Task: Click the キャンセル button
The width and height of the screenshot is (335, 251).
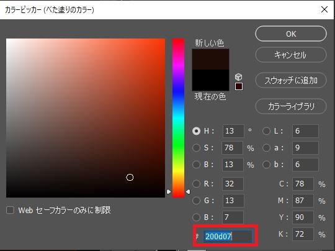Action: (291, 55)
